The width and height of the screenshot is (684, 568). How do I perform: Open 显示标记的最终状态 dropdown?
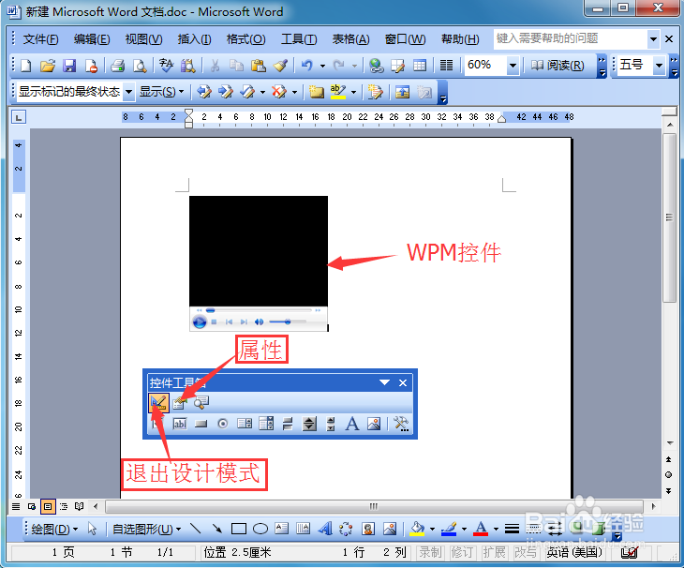point(128,92)
